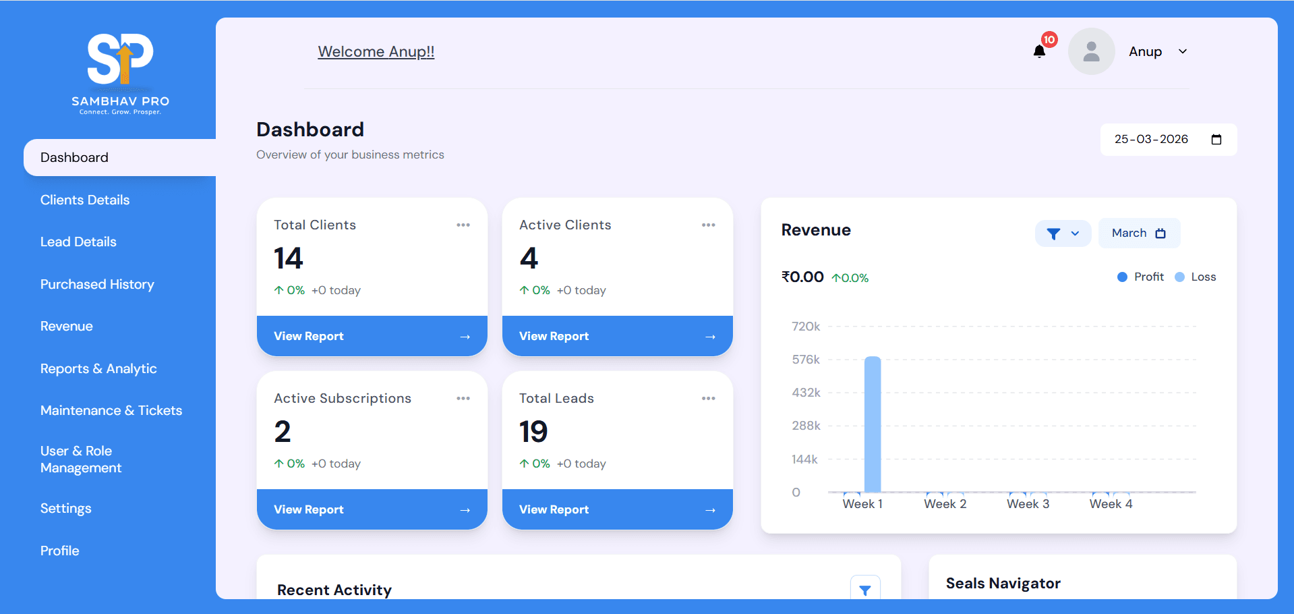
Task: Click the filter icon on Recent Activity
Action: (866, 589)
